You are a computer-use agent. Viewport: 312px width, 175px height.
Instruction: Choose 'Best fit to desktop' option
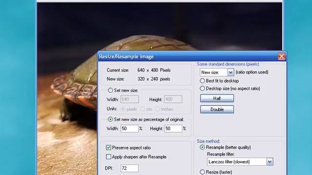point(202,81)
